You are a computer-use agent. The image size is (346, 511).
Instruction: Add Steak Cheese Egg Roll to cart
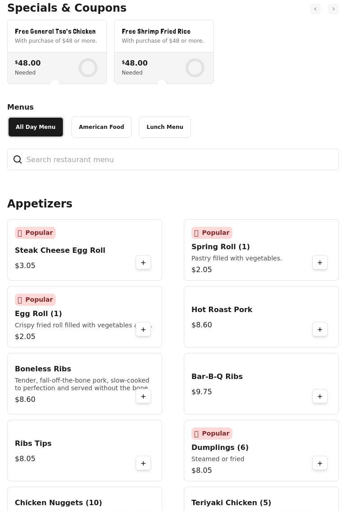click(143, 263)
